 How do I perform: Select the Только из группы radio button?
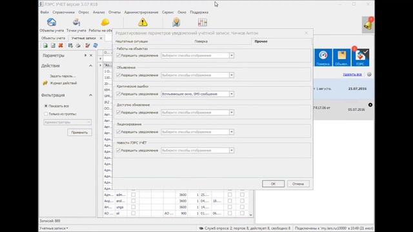coord(46,114)
